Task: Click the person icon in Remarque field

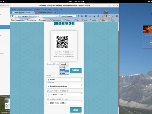Action: 48,86
